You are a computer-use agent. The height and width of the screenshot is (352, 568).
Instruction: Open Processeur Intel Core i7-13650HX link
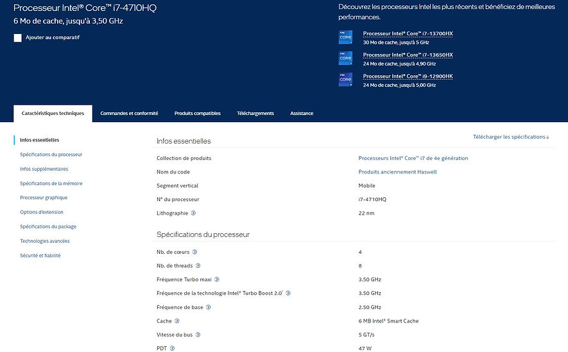point(408,55)
